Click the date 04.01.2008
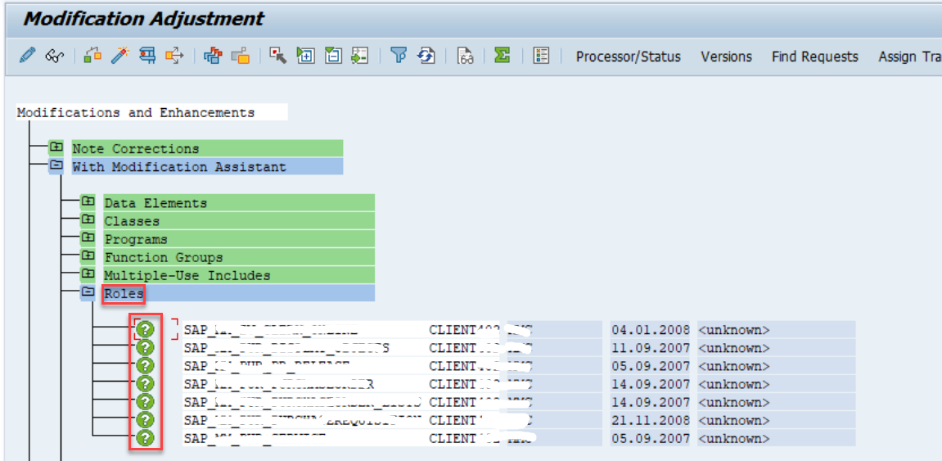Screen dimensions: 942x461 [x=650, y=329]
